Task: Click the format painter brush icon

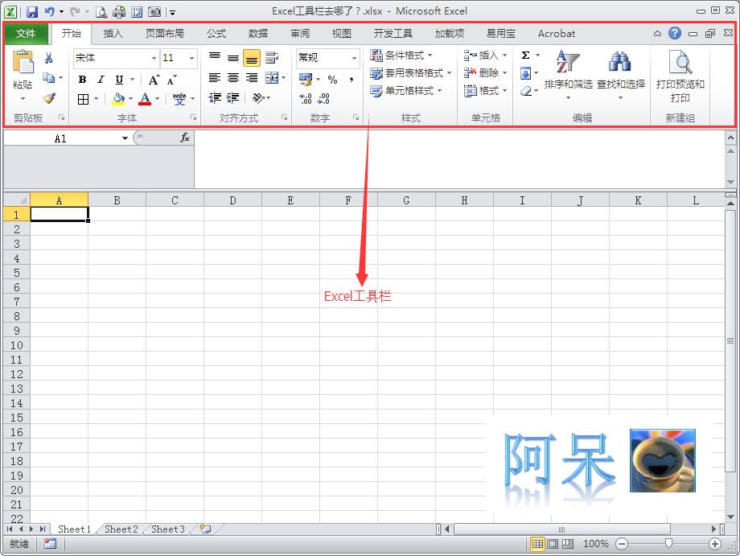Action: [47, 98]
